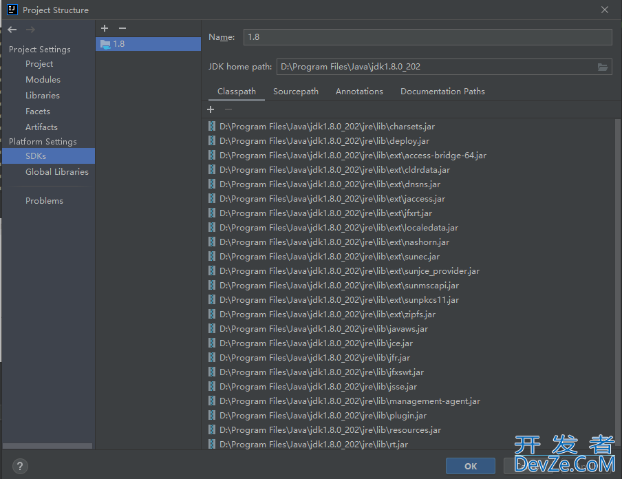Click jar icon beside rt.jar
622x479 pixels.
point(212,444)
